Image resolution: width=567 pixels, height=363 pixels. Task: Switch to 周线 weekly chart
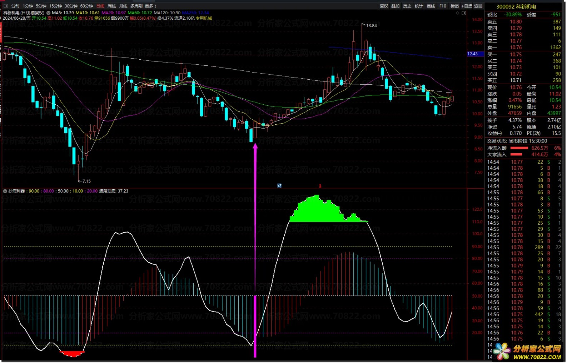pyautogui.click(x=111, y=6)
